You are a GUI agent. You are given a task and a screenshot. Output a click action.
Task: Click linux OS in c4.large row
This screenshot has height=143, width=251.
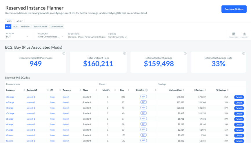pyautogui.click(x=52, y=130)
